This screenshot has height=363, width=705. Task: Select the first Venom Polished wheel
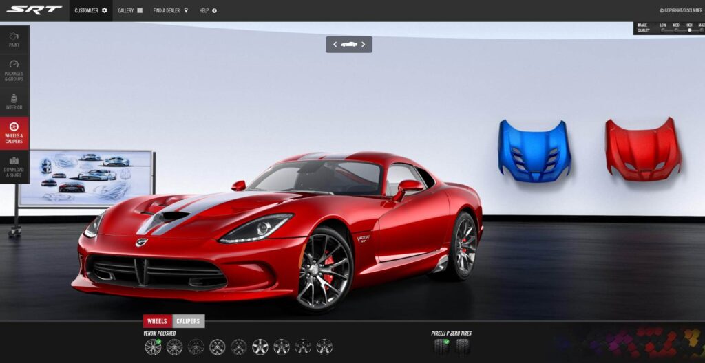[153, 346]
